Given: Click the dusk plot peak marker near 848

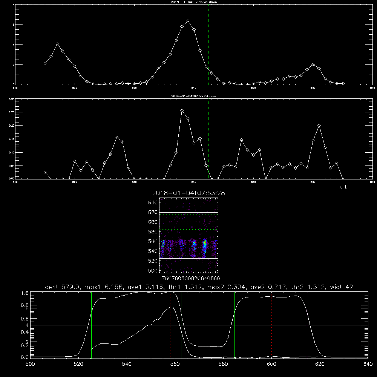Looking at the screenshot, I should point(242,140).
